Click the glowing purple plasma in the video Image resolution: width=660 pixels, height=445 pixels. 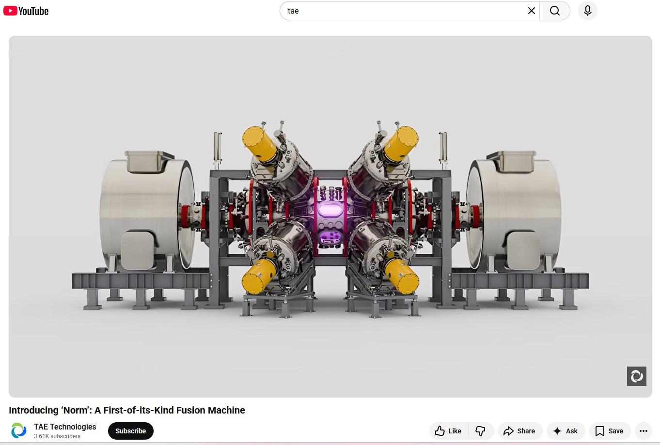click(x=330, y=210)
